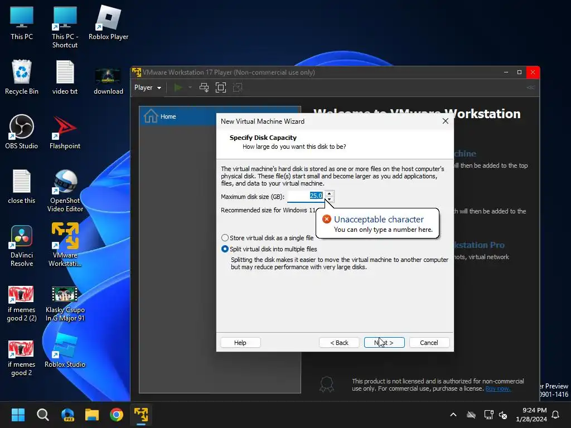
Task: Select the download desktop icon
Action: (108, 81)
